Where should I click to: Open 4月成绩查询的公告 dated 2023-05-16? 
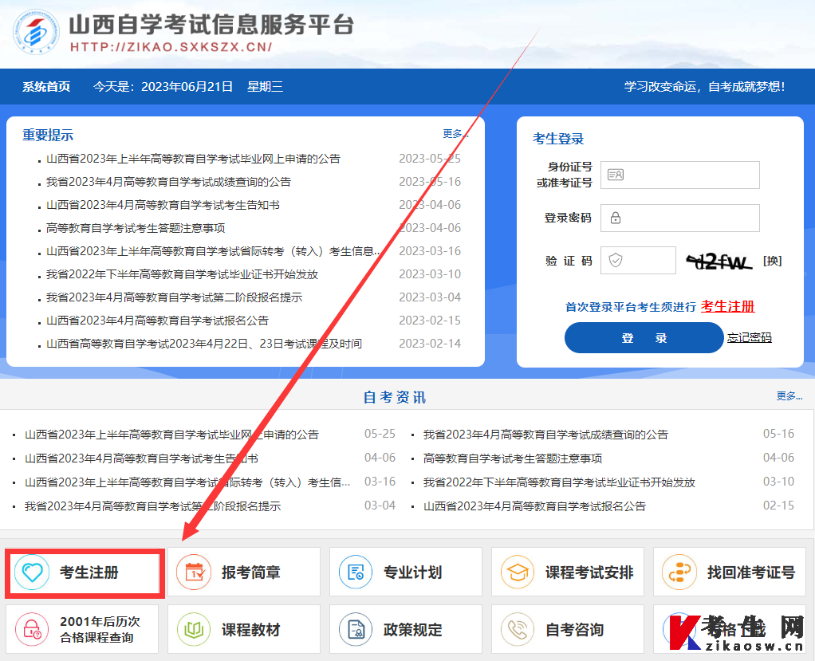coord(168,182)
